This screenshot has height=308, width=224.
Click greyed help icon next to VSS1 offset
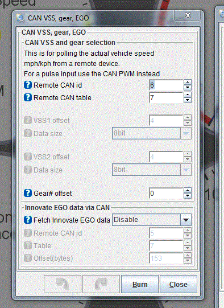[x=28, y=120]
